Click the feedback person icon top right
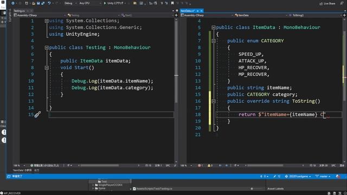This screenshot has height=195, width=347. [342, 4]
